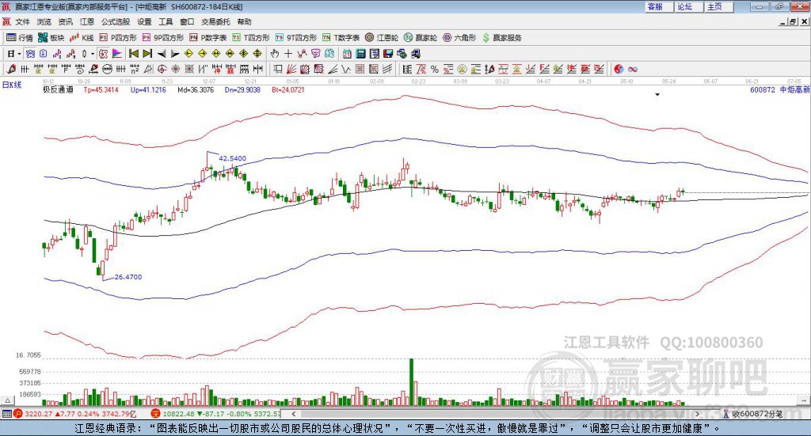Toggle the pink flag indicator icon

[x=117, y=54]
